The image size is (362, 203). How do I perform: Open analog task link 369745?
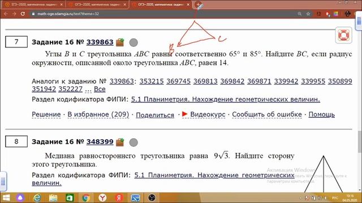[x=179, y=81]
